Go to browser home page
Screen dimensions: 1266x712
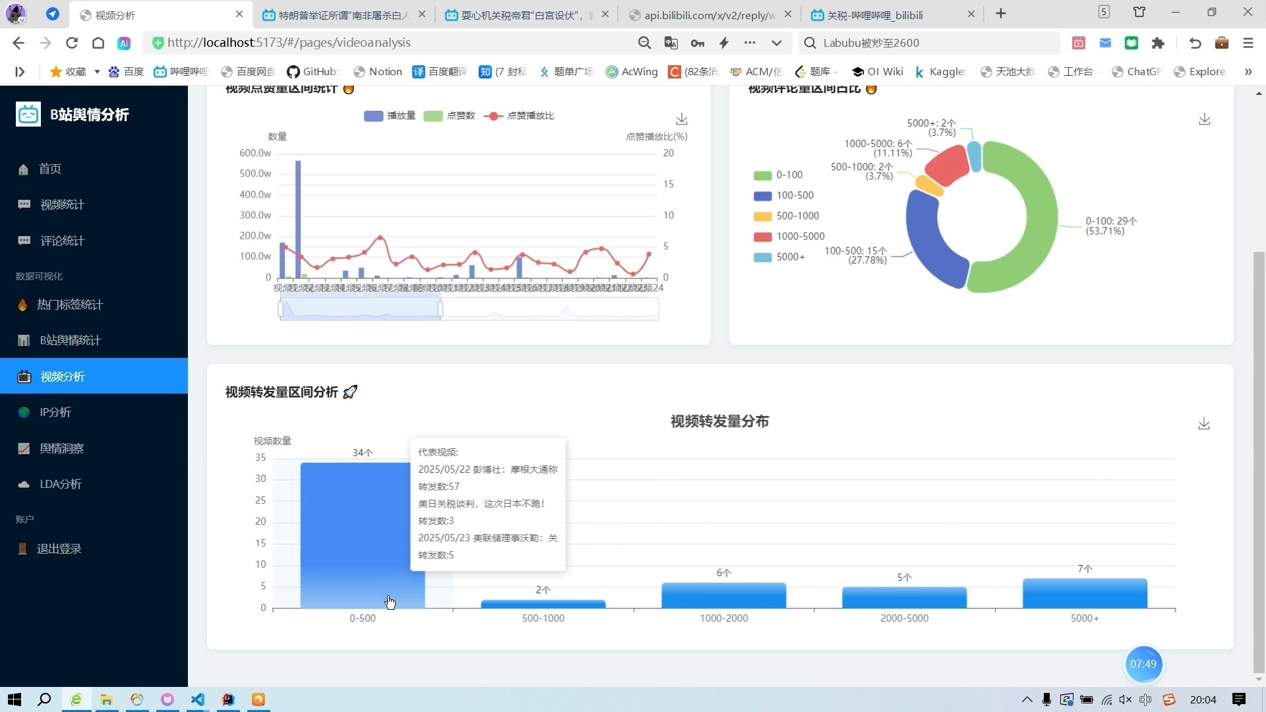coord(98,43)
